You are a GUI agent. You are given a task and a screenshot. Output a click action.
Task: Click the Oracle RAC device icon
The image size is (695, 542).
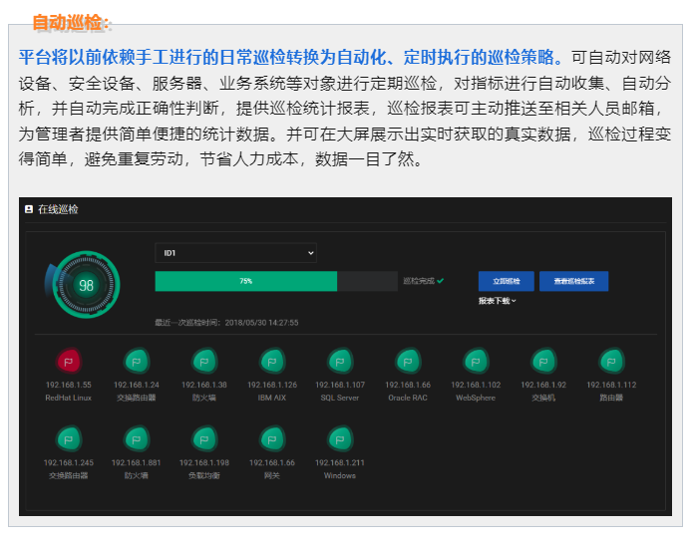(x=408, y=361)
